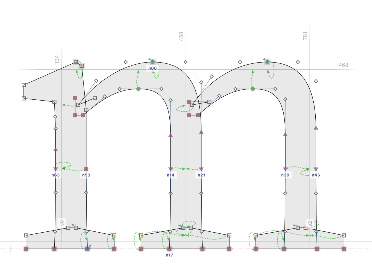This screenshot has width=372, height=280.
Task: Click the diamond handle right of the n00 node on guide 458
Action: (x=185, y=62)
